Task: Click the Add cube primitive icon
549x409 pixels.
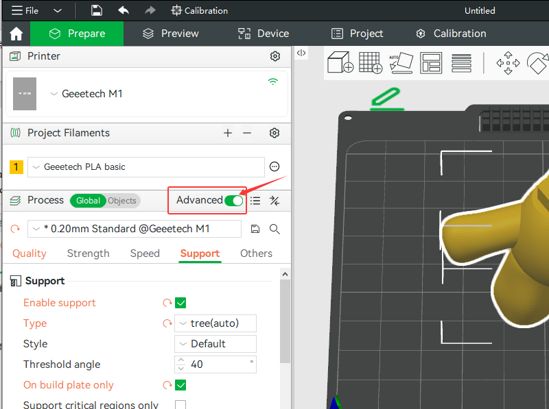Action: coord(340,62)
